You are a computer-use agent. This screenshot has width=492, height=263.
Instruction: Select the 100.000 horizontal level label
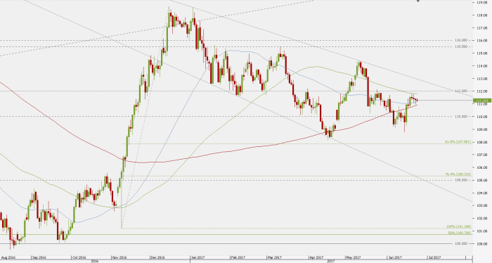pos(461,243)
